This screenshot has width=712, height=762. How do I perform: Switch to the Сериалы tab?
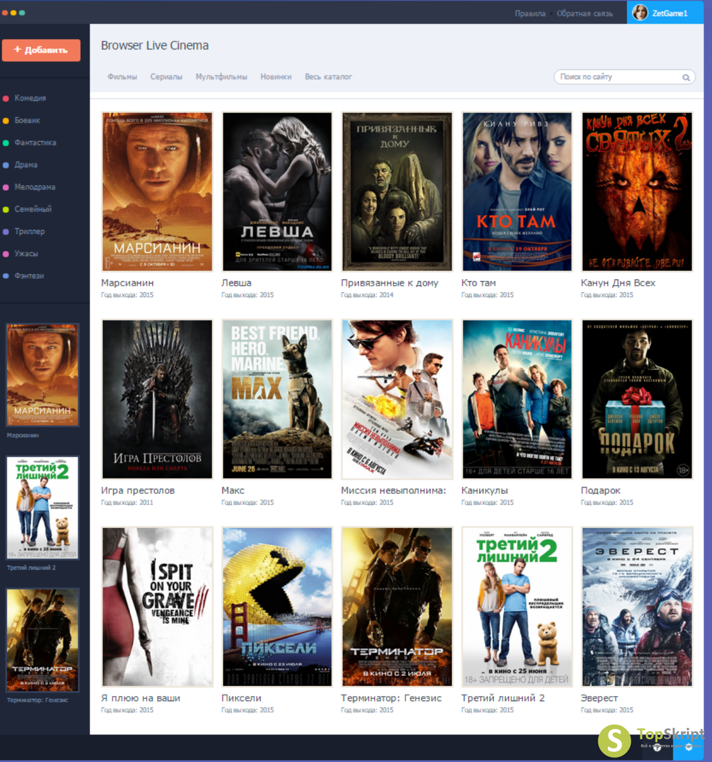(166, 77)
